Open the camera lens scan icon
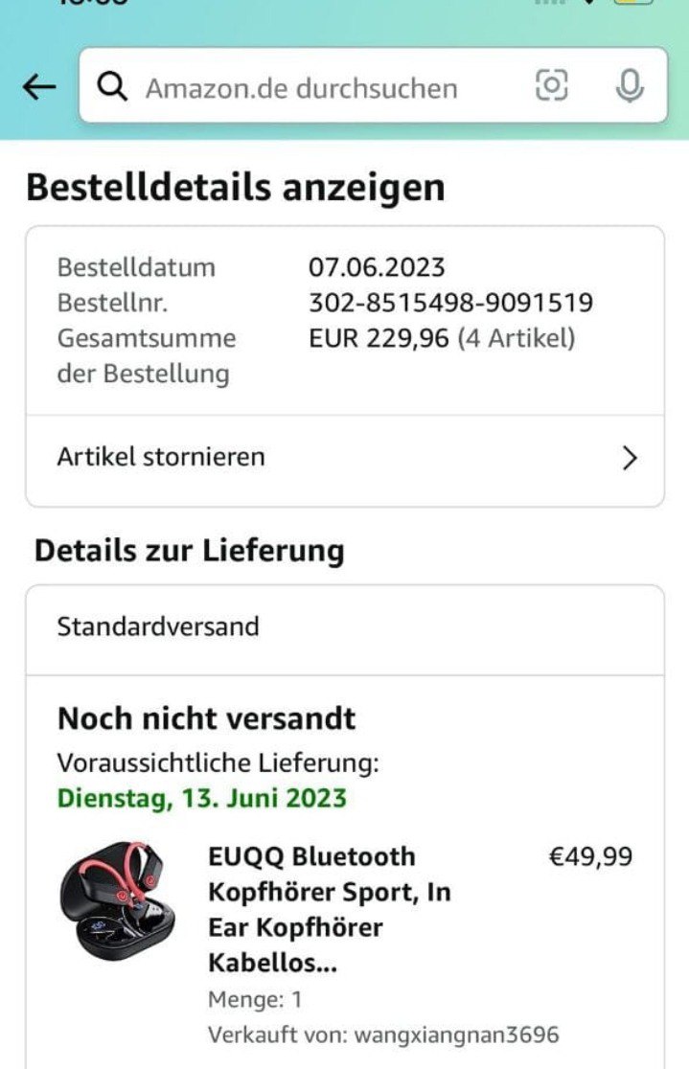 click(551, 86)
